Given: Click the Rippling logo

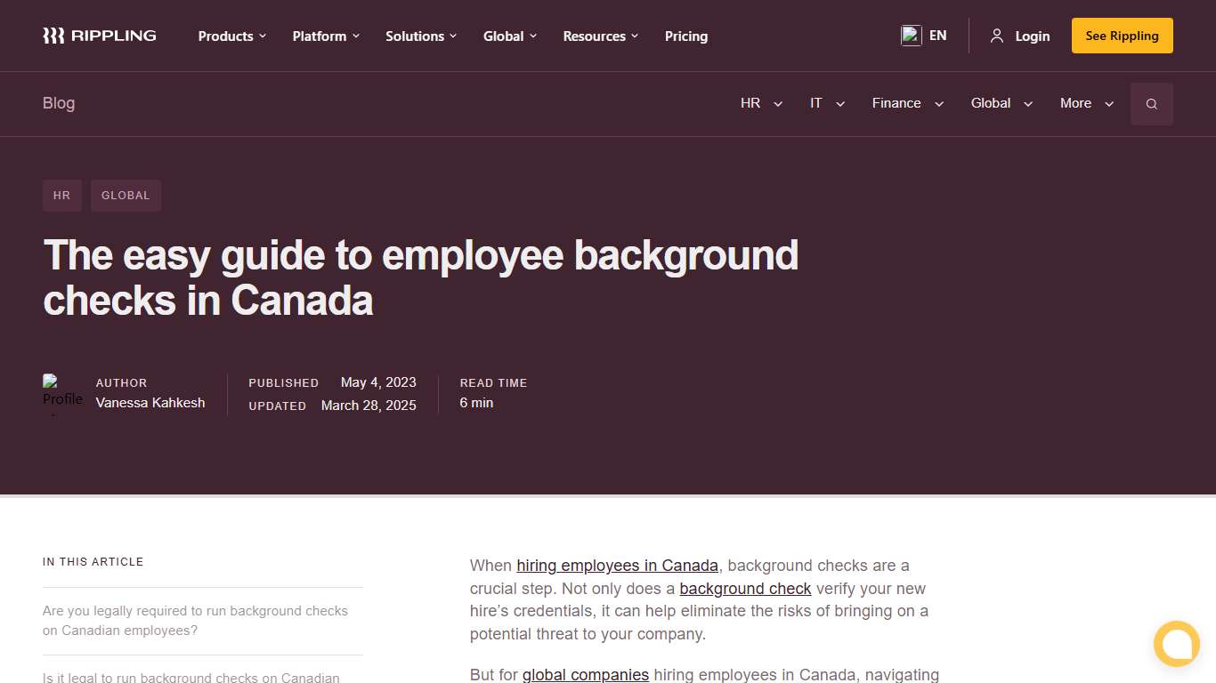Looking at the screenshot, I should tap(98, 36).
